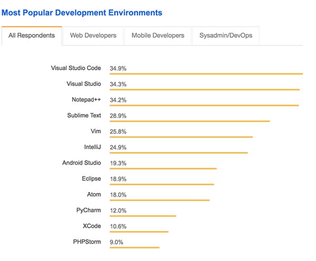Click the 25.8% value beside Vim
The width and height of the screenshot is (316, 261).
pyautogui.click(x=118, y=132)
